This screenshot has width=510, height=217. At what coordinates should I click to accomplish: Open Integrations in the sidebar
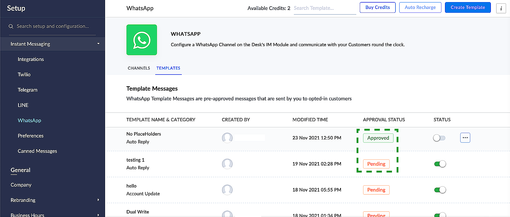coord(31,59)
